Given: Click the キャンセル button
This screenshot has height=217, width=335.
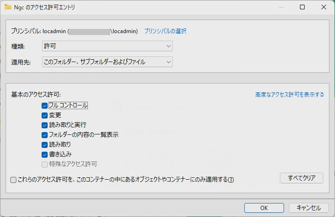Looking at the screenshot, I should click(x=308, y=208).
